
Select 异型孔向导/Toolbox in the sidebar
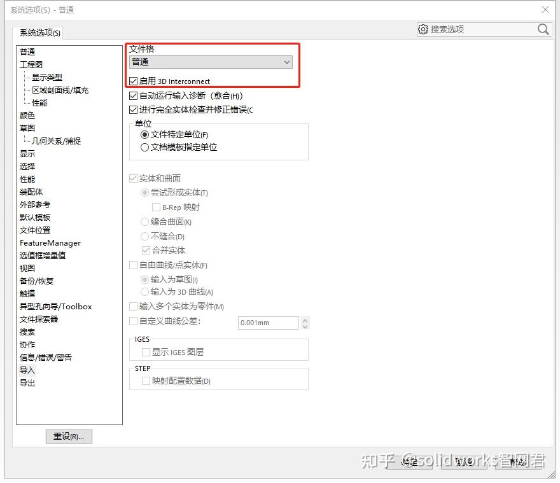(x=56, y=306)
